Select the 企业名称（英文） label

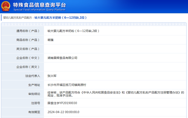(x=28, y=67)
